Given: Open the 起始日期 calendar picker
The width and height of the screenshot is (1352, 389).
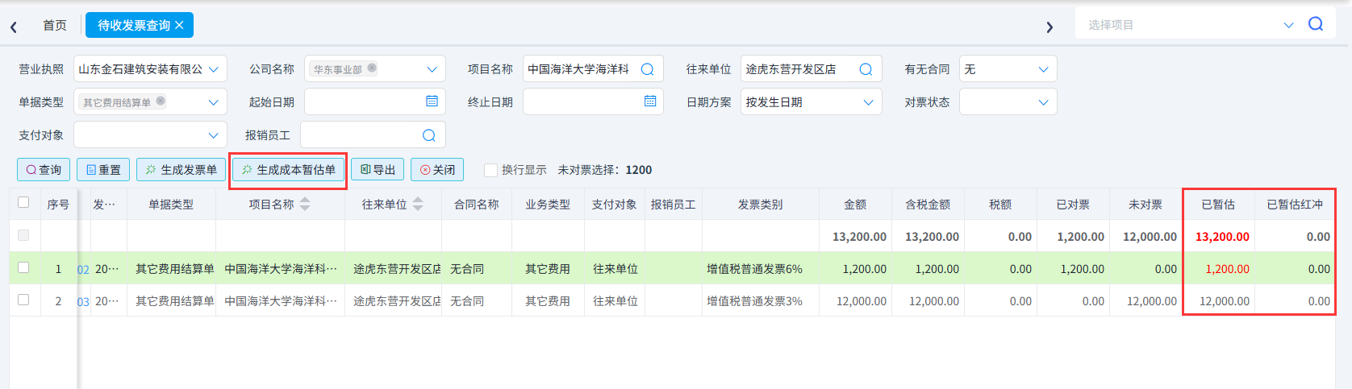Looking at the screenshot, I should [x=432, y=101].
